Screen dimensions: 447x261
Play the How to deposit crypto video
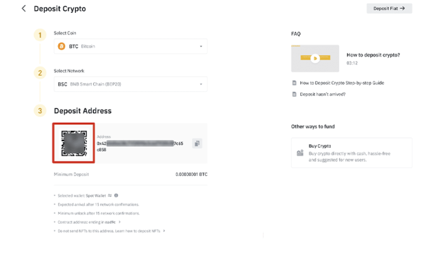coord(315,59)
